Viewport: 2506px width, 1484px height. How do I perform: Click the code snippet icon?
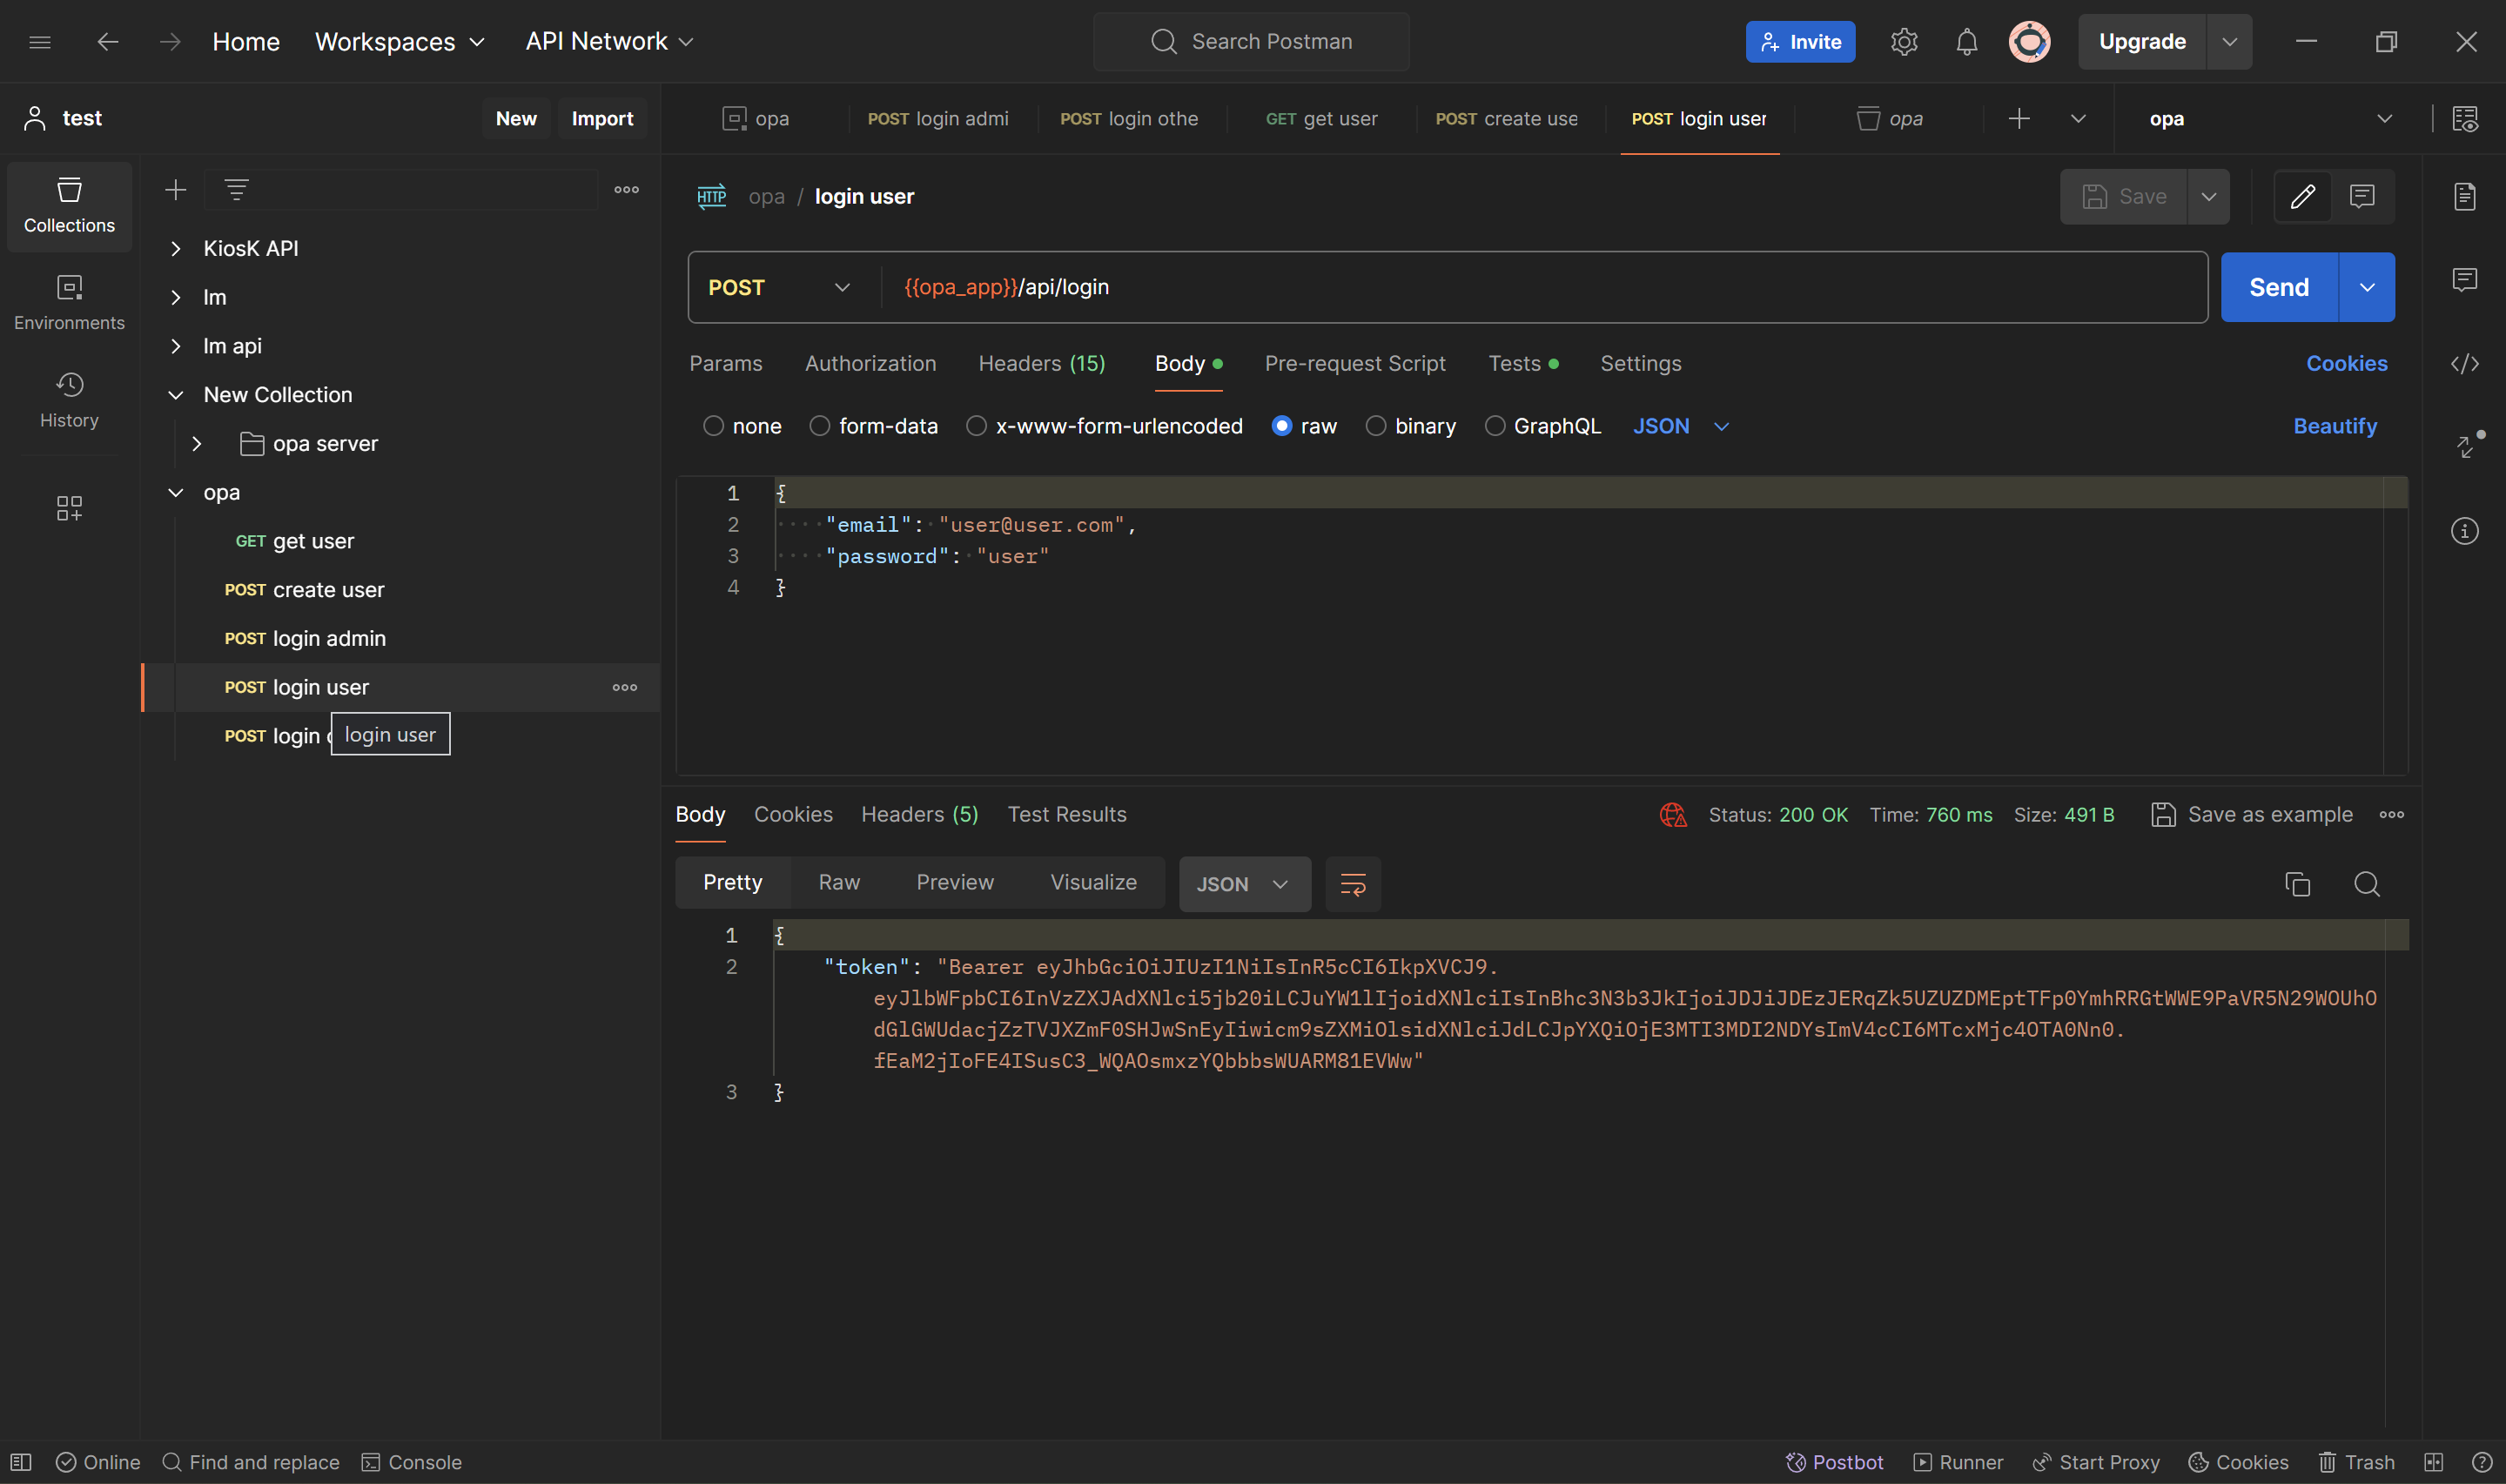coord(2464,363)
